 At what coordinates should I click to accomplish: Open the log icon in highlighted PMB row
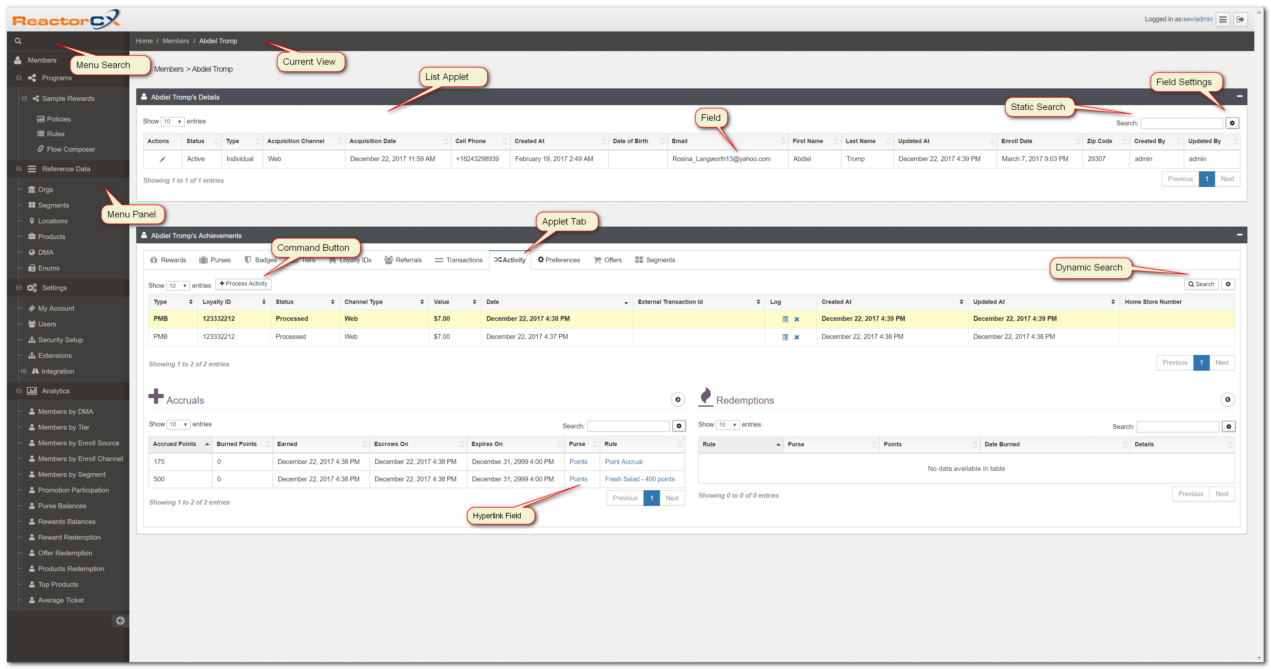click(785, 319)
